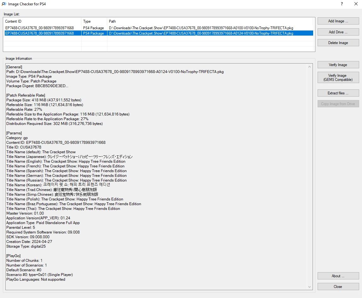Viewport: 362px width, 298px height.
Task: Click the scroll up arrow in Image Information
Action: coord(310,67)
